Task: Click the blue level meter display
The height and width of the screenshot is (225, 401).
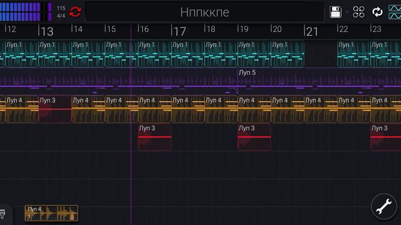Action: pos(26,12)
